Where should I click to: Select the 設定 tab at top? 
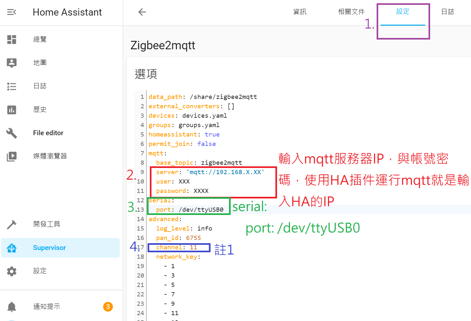pos(403,12)
